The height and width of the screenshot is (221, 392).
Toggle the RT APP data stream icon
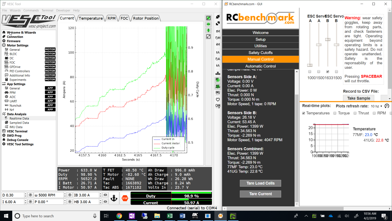(x=218, y=87)
